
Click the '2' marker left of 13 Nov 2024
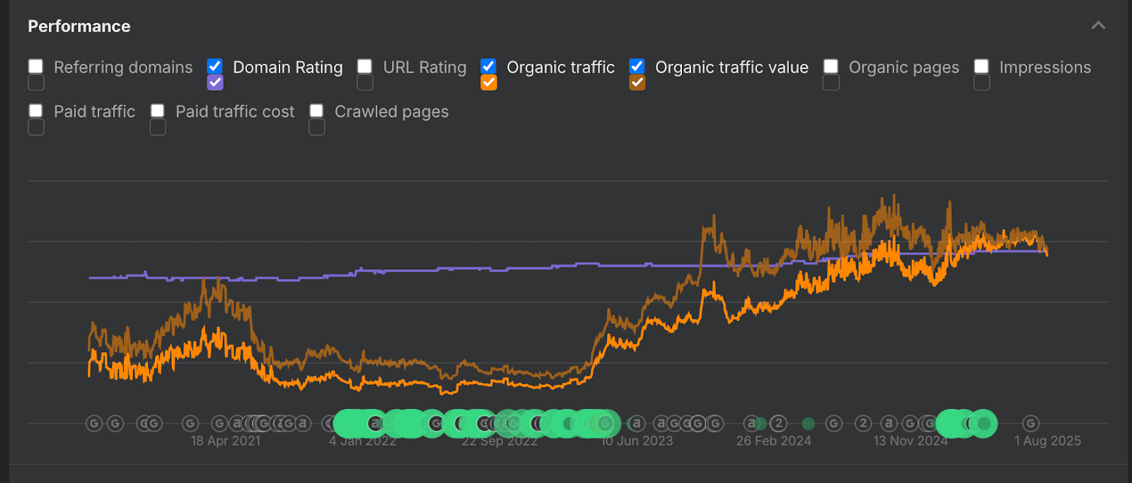862,424
